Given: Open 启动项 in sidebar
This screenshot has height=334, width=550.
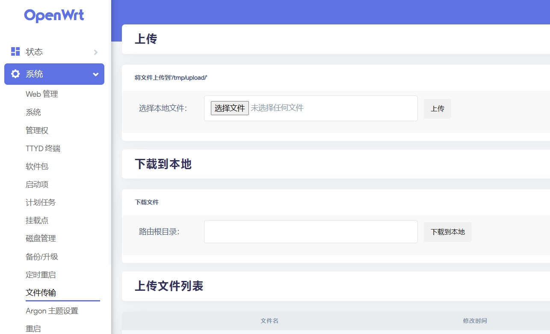Looking at the screenshot, I should point(37,185).
